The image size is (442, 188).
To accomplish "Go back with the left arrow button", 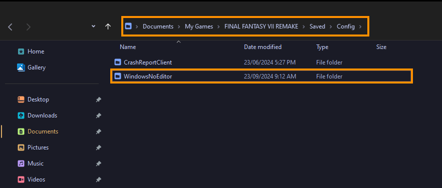I will 11,27.
